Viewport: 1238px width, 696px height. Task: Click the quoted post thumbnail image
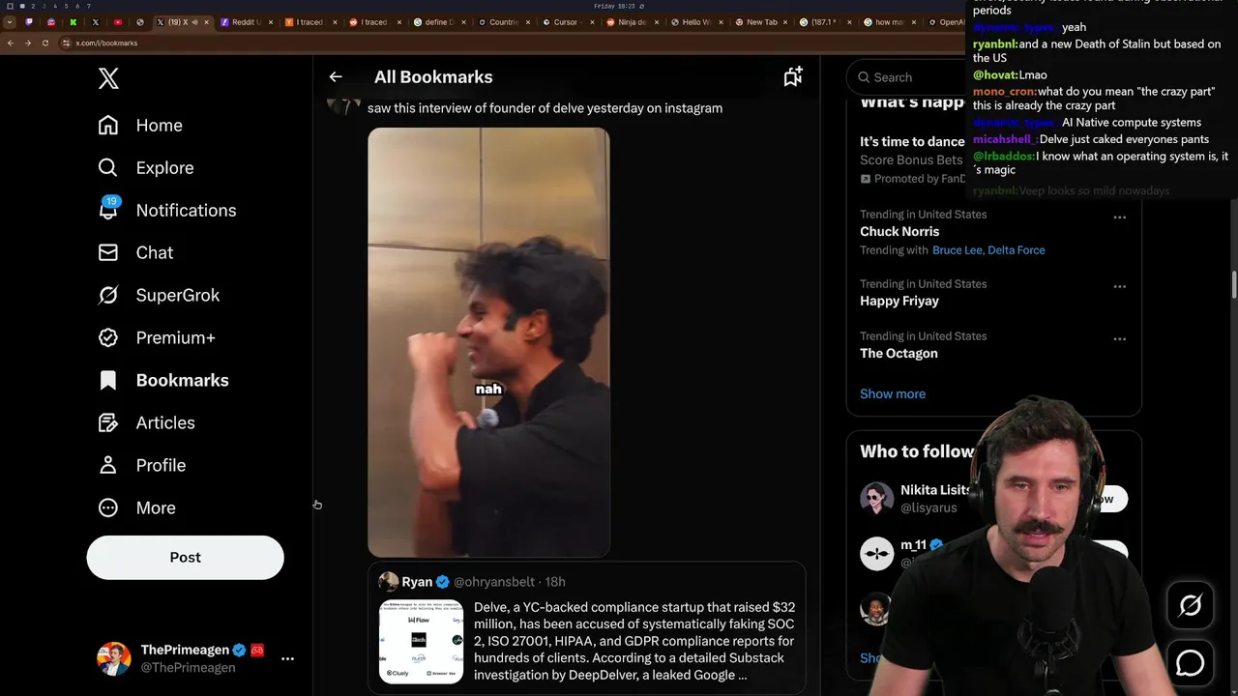(421, 641)
